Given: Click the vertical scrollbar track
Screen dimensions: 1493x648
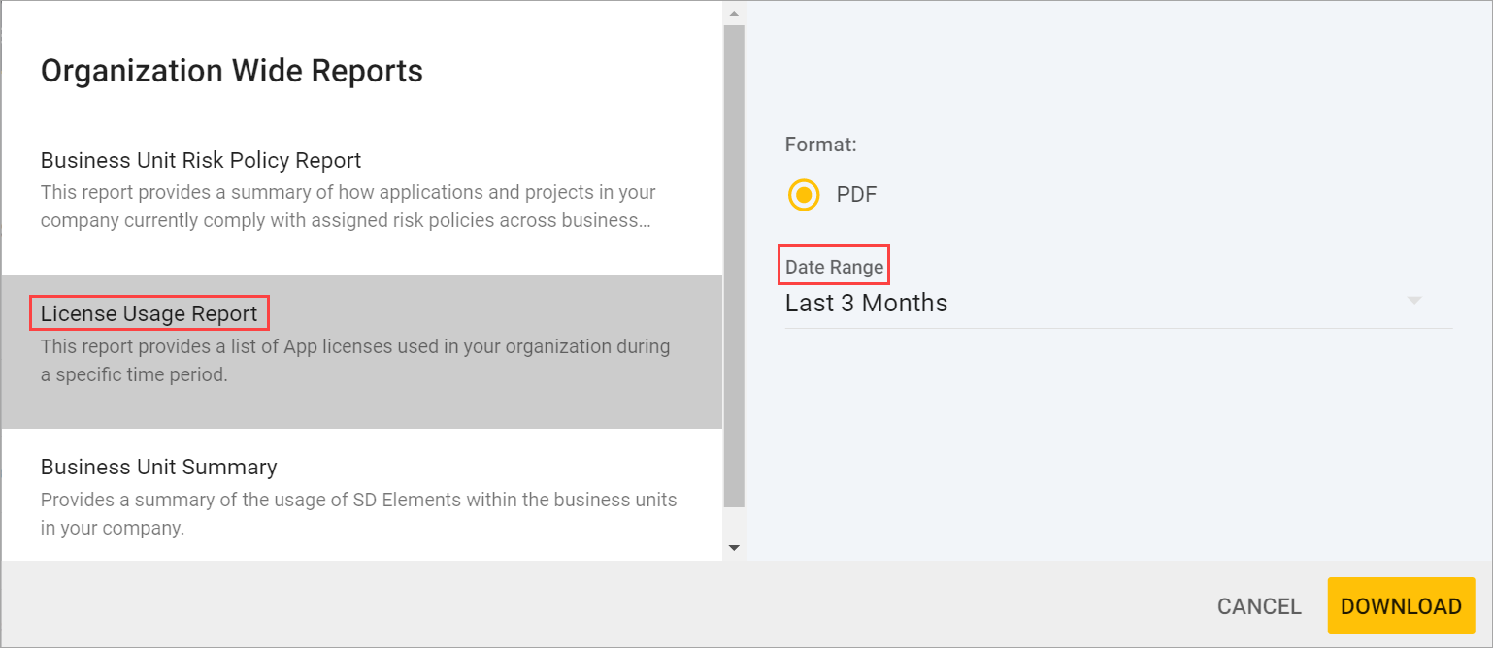Looking at the screenshot, I should [x=733, y=291].
